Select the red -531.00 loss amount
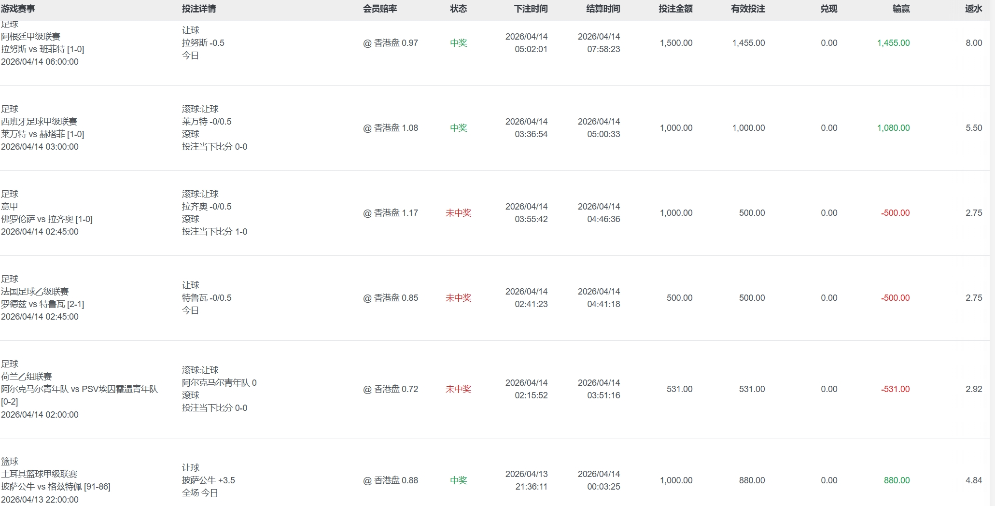Viewport: 995px width, 506px height. point(895,389)
